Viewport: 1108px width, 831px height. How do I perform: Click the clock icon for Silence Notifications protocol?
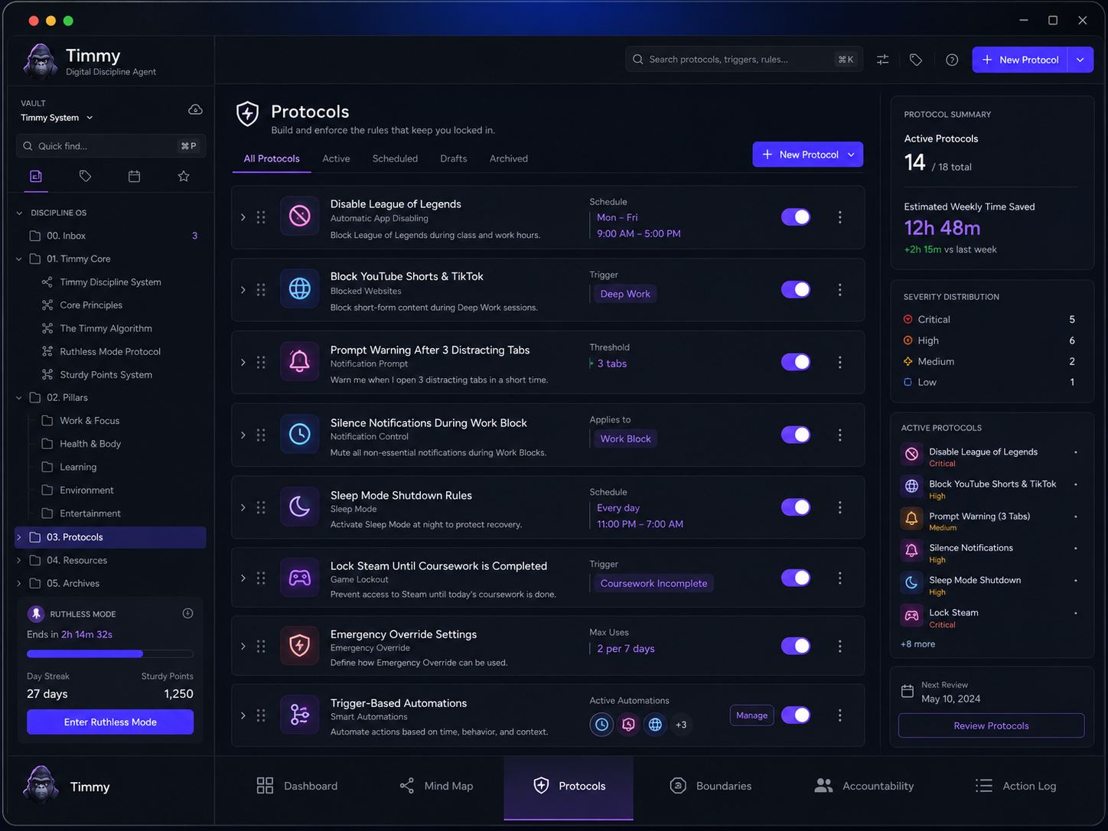coord(300,435)
